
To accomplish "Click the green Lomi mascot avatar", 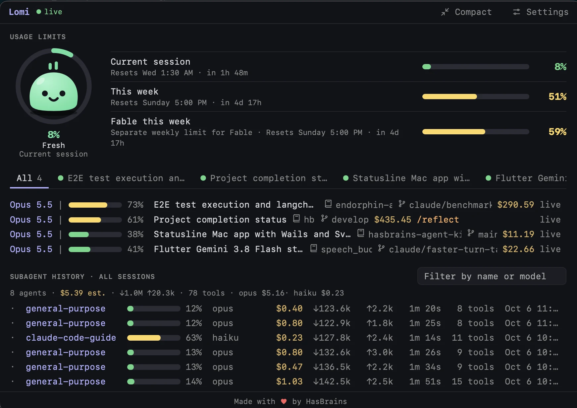I will click(54, 87).
